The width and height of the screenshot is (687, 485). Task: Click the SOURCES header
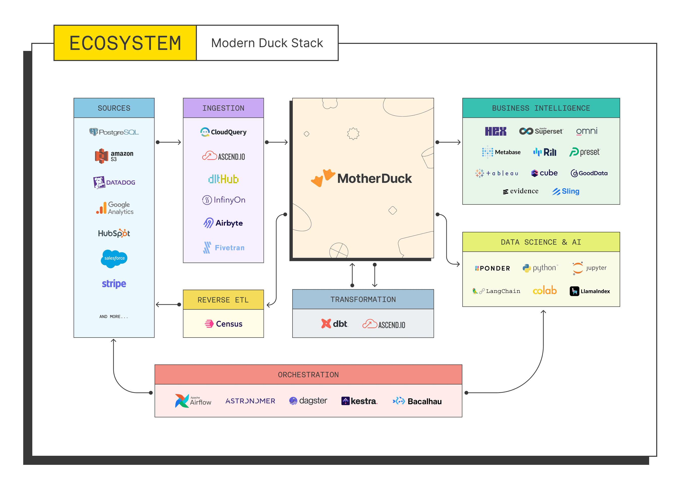coord(114,108)
